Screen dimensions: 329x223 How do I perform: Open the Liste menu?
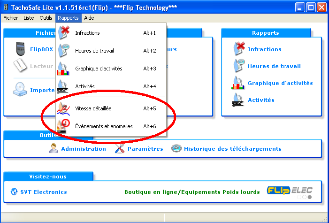[x=29, y=18]
